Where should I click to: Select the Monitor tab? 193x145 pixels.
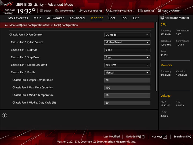(96, 18)
